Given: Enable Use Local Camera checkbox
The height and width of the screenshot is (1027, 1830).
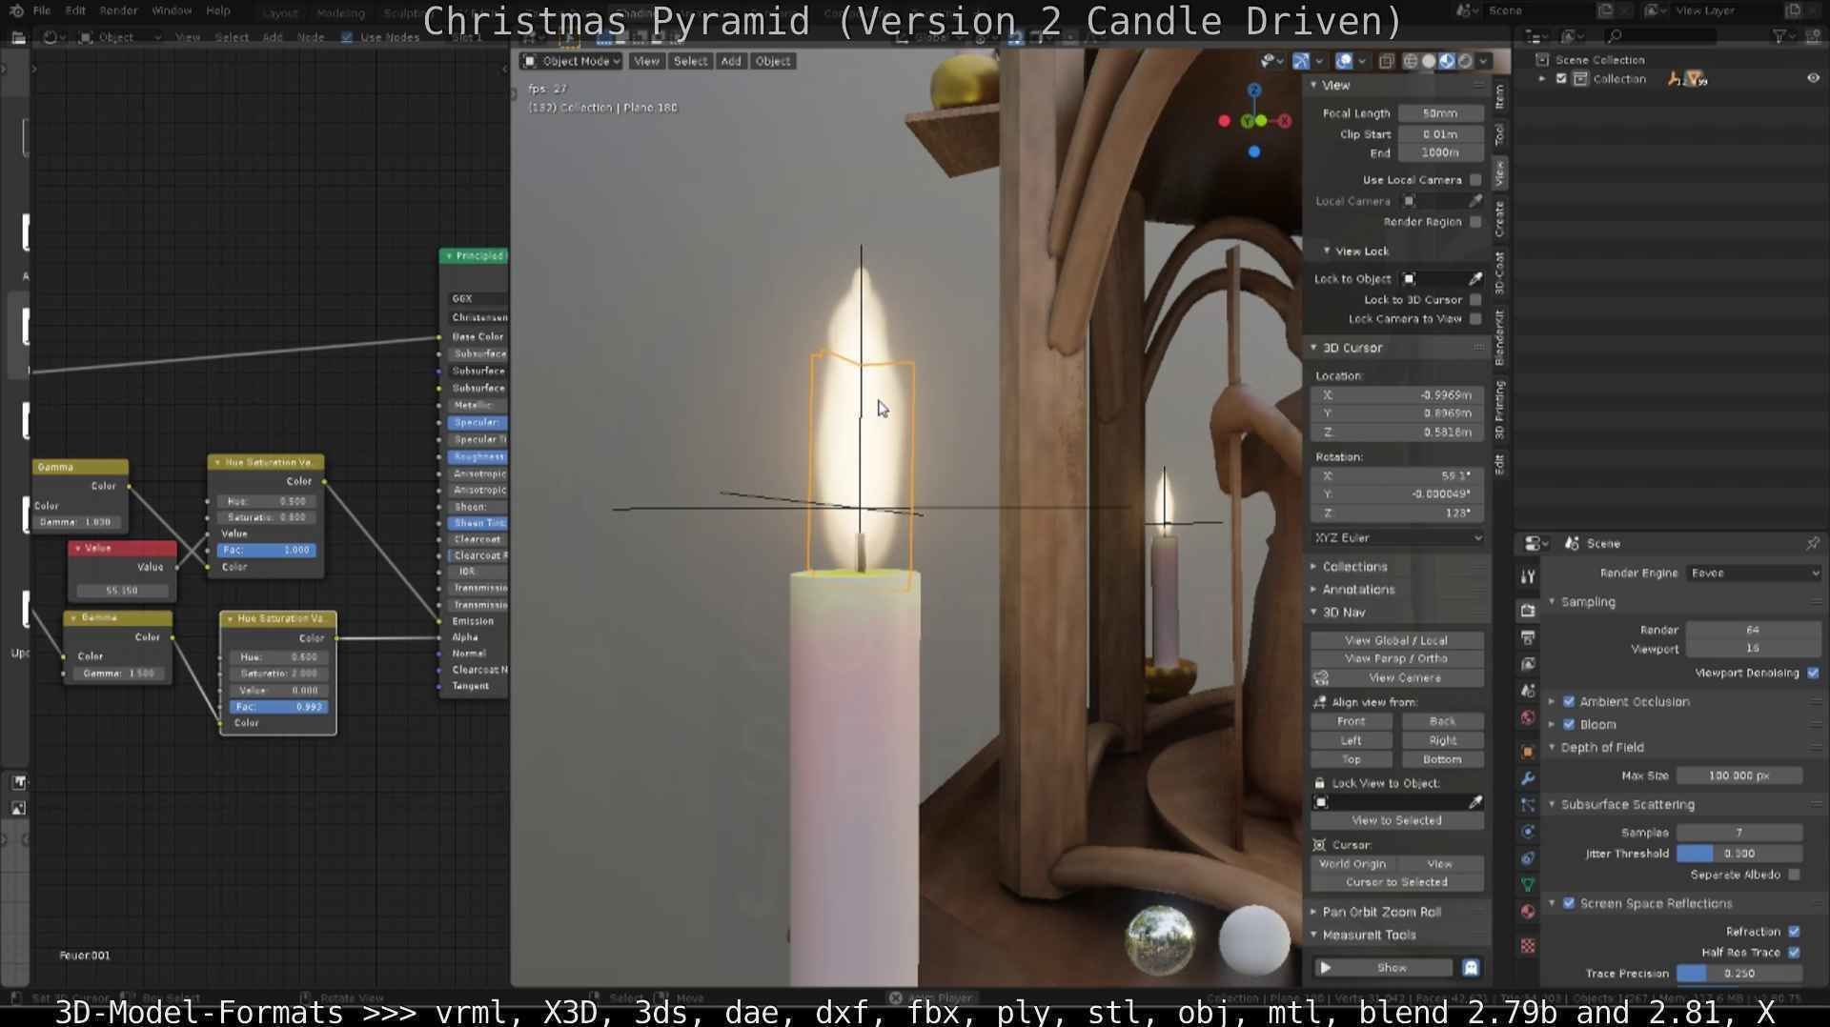Looking at the screenshot, I should point(1475,180).
